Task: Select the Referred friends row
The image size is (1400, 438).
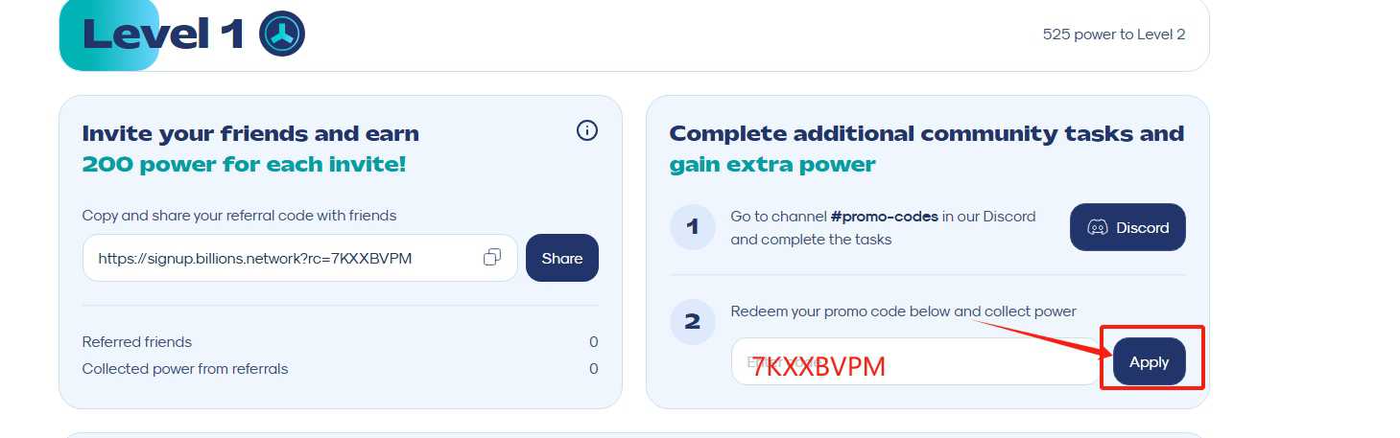Action: pos(341,342)
